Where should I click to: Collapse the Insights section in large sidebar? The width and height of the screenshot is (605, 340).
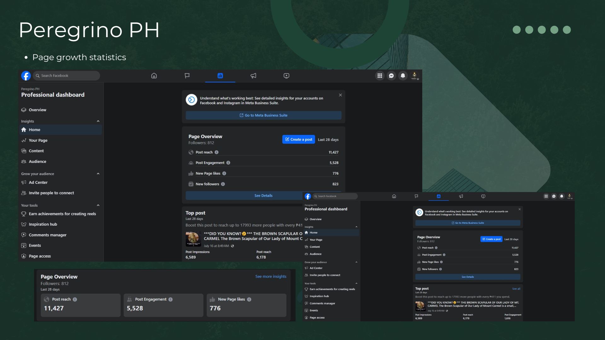coord(98,121)
